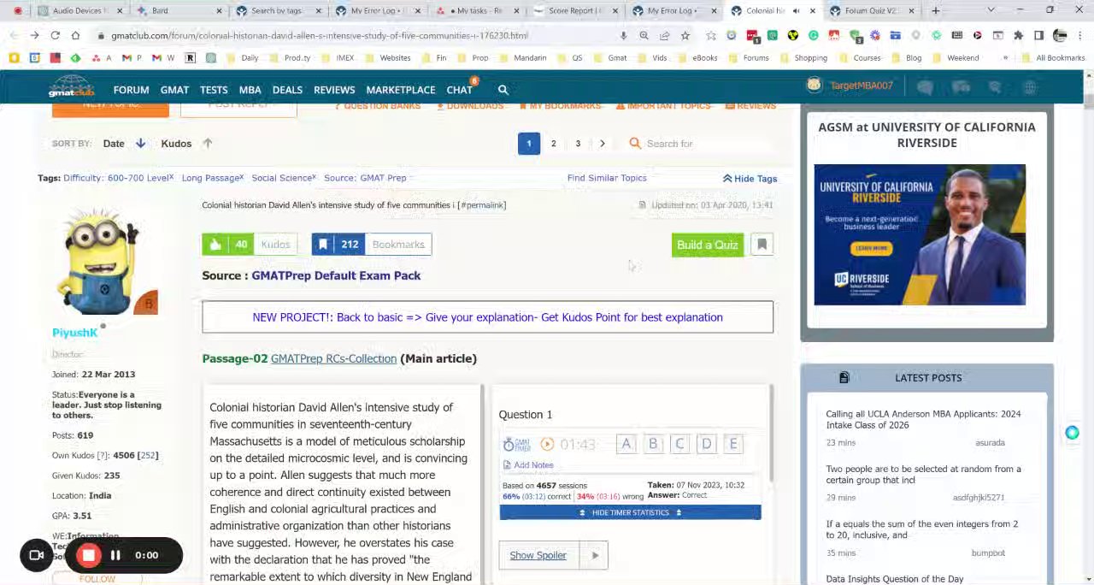Sort by Date descending arrow
1094x585 pixels.
point(140,144)
